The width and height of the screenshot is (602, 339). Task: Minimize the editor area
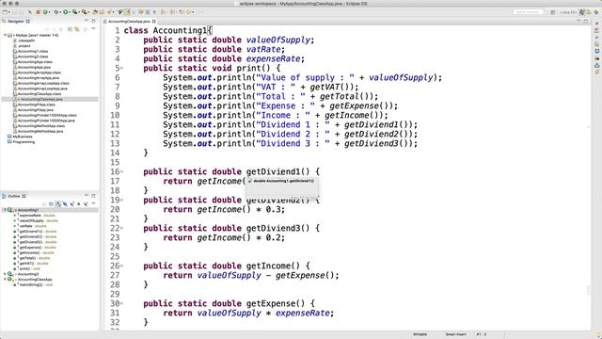578,21
